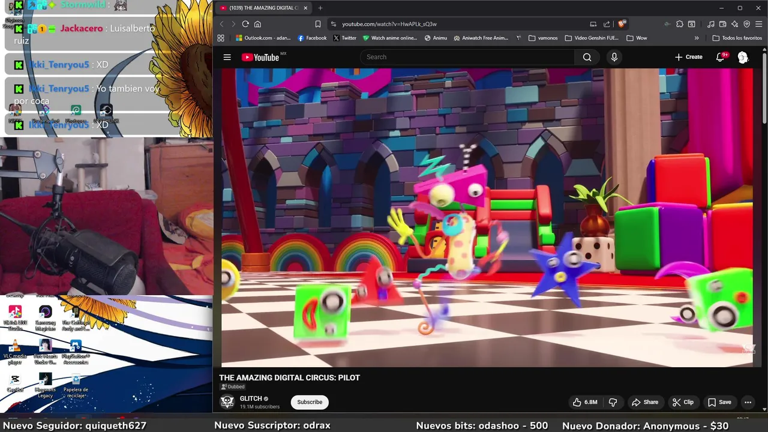Share the Amazing Digital Circus video
The image size is (768, 432).
(x=645, y=402)
